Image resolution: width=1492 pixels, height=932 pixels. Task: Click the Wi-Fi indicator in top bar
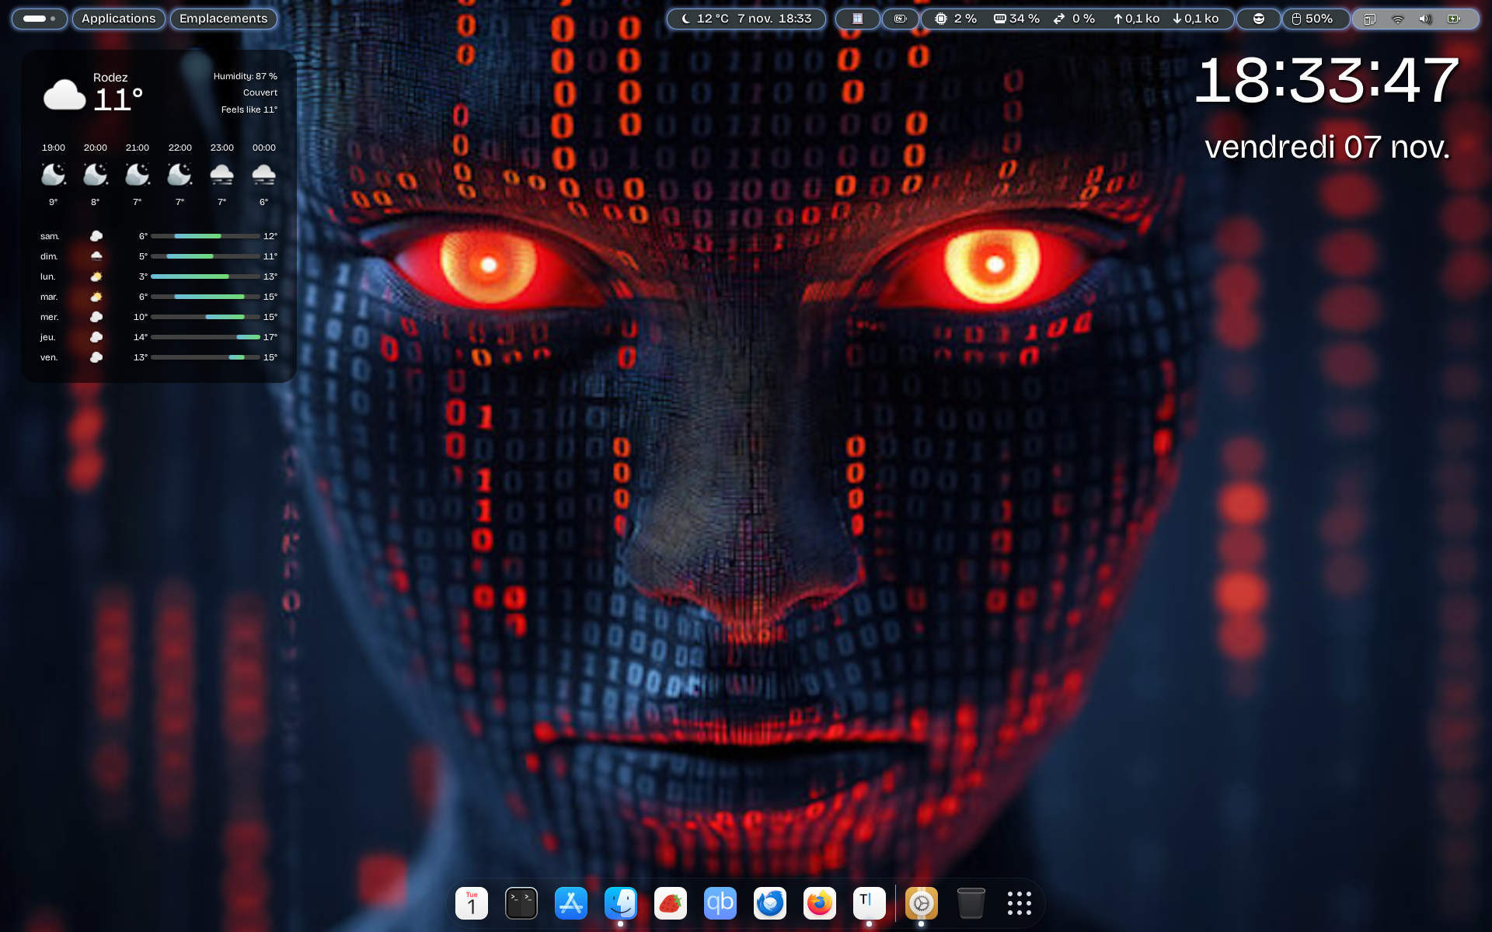coord(1397,19)
